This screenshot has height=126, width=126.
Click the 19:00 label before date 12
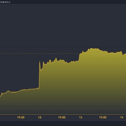[21, 117]
